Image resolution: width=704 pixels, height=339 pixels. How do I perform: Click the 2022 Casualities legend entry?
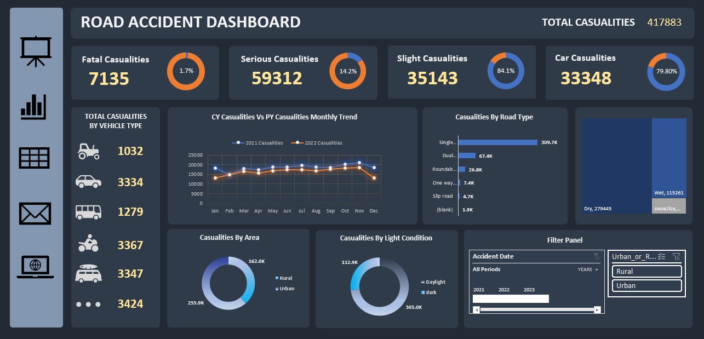317,143
